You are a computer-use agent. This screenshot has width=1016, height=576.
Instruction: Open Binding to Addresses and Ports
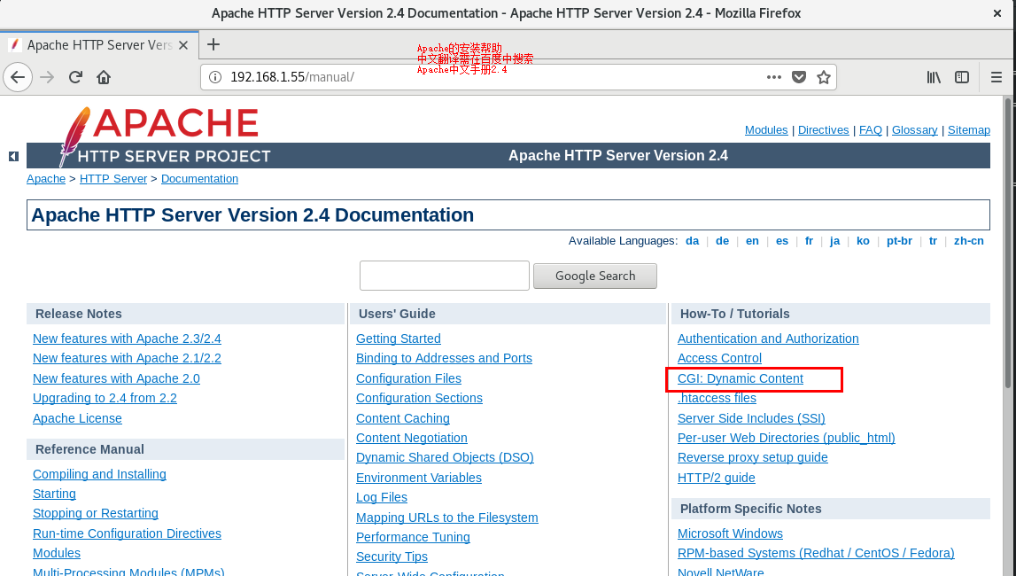tap(444, 358)
